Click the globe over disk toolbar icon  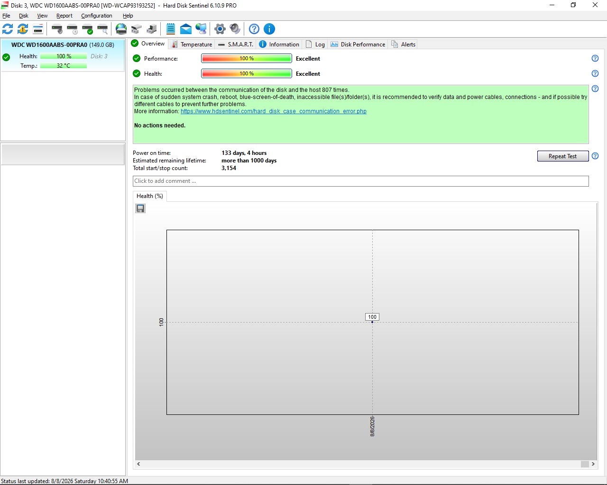[x=121, y=29]
